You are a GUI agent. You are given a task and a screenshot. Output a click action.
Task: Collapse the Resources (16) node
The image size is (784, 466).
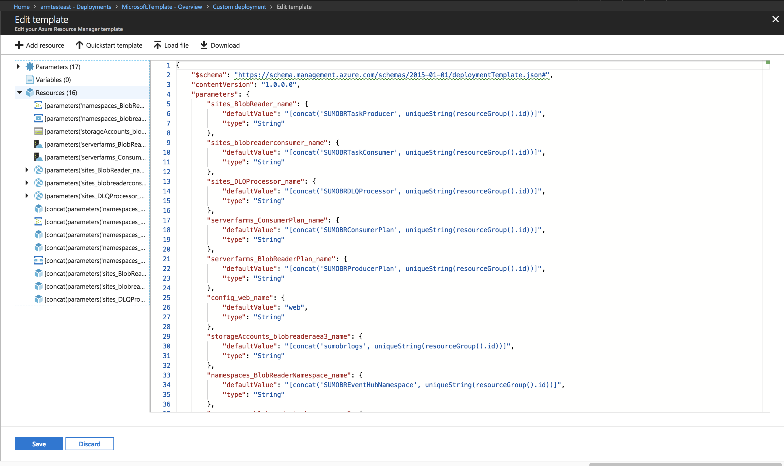[x=19, y=93]
